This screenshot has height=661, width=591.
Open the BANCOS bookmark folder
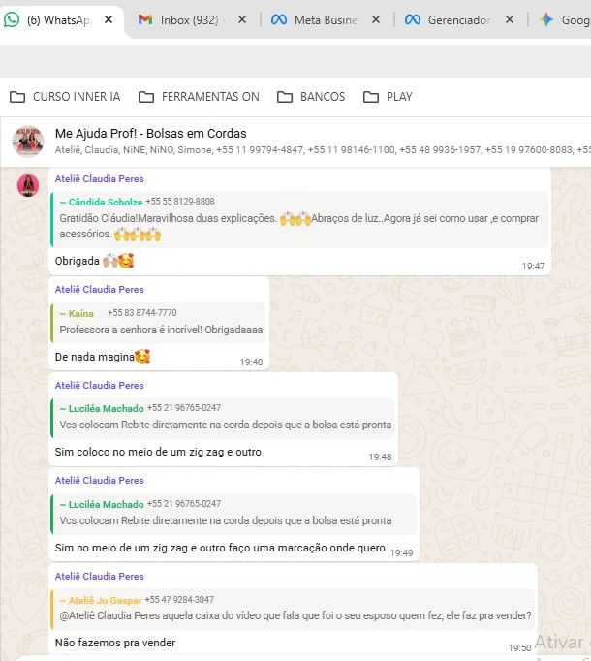[x=311, y=97]
